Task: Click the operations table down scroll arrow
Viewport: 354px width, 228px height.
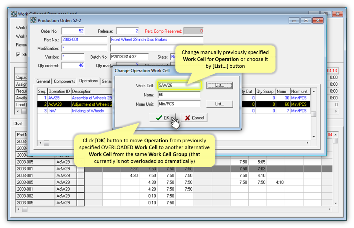Action: [x=313, y=137]
